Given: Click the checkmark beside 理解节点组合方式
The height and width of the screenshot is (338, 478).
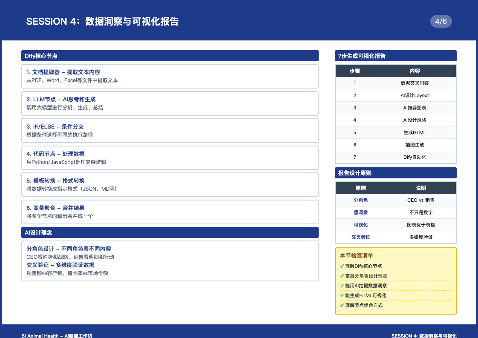Looking at the screenshot, I should point(342,305).
